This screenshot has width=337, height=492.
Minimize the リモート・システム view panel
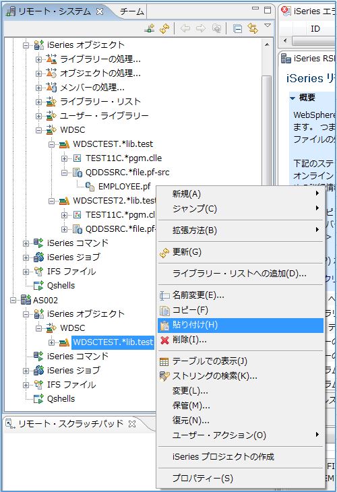click(255, 9)
